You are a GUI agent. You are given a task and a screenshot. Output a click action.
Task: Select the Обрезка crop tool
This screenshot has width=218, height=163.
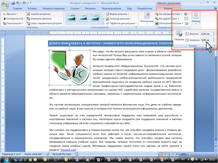click(x=179, y=36)
